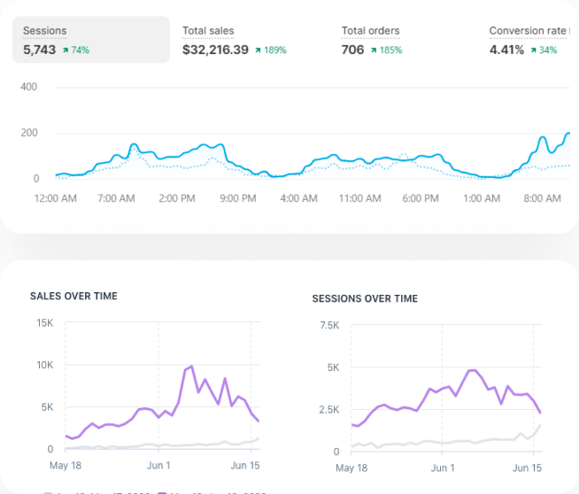
Task: Click the $32,216.39 total sales value
Action: pyautogui.click(x=215, y=50)
